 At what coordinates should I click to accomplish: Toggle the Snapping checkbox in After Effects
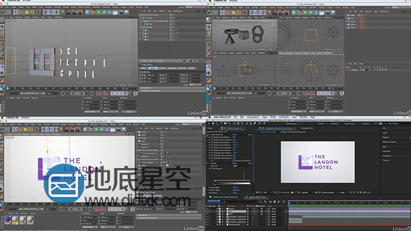click(287, 124)
